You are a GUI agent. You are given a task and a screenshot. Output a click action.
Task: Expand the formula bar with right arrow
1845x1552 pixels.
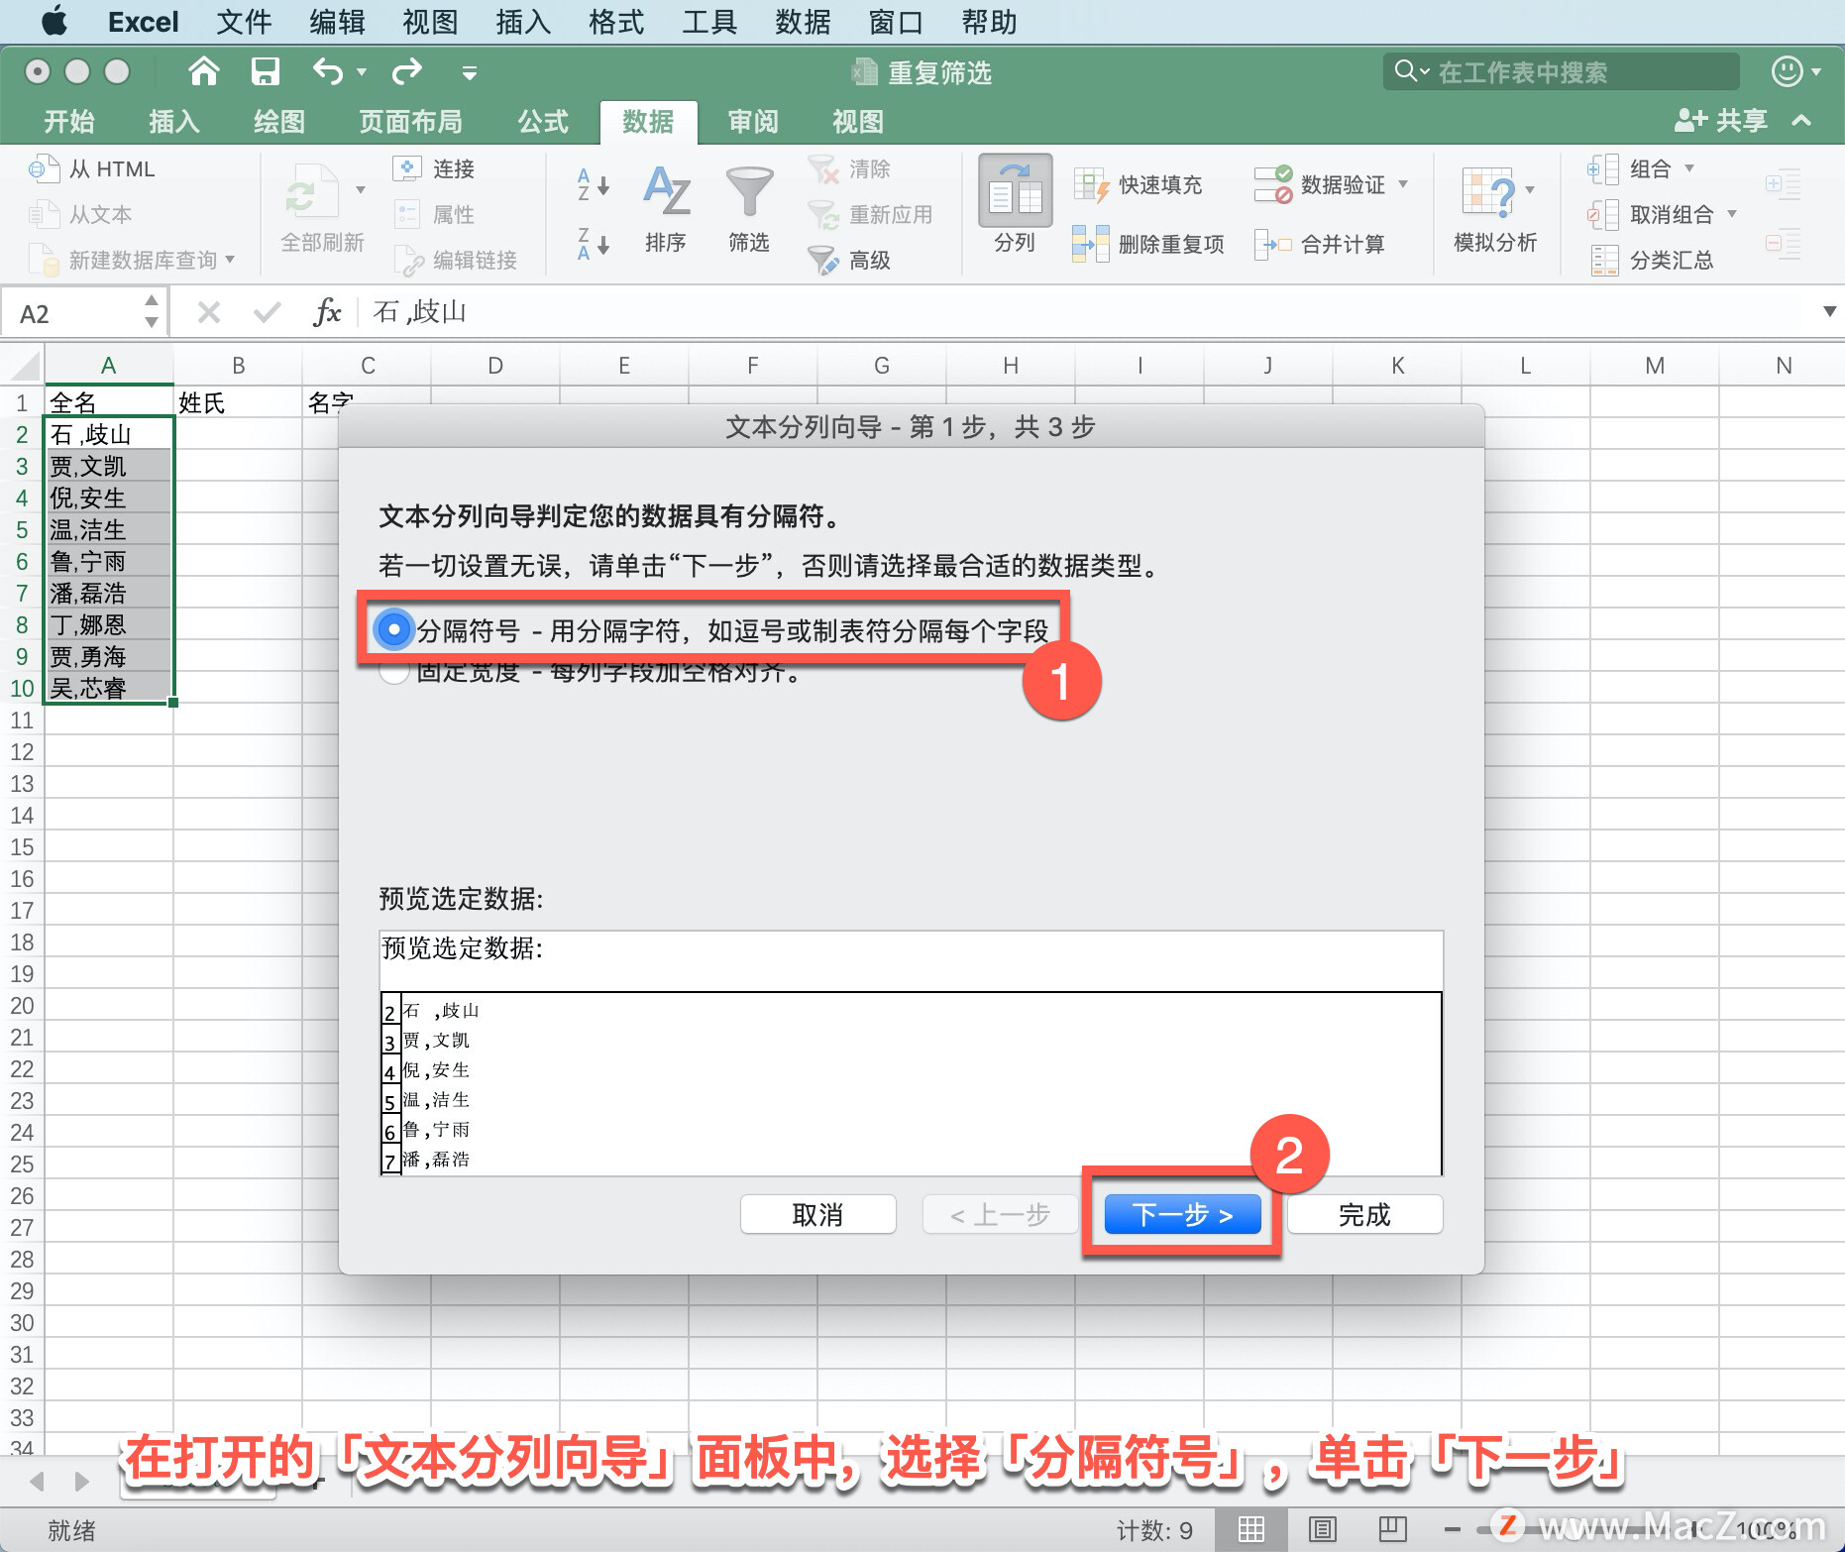[x=1829, y=312]
